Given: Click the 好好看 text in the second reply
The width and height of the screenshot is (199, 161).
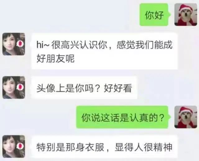Looking at the screenshot, I should point(118,88).
